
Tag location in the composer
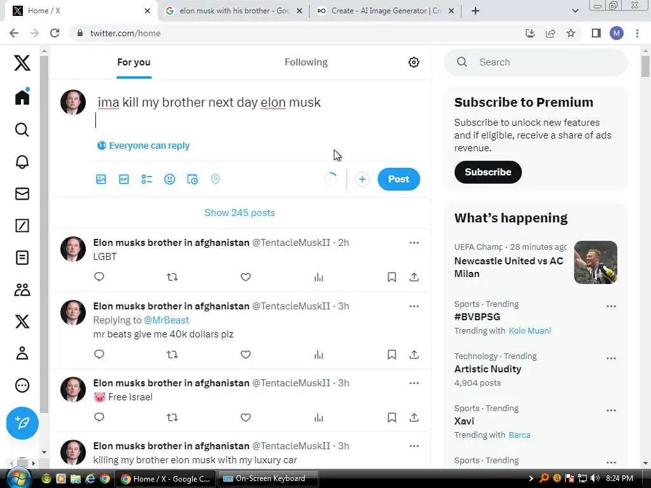click(215, 179)
